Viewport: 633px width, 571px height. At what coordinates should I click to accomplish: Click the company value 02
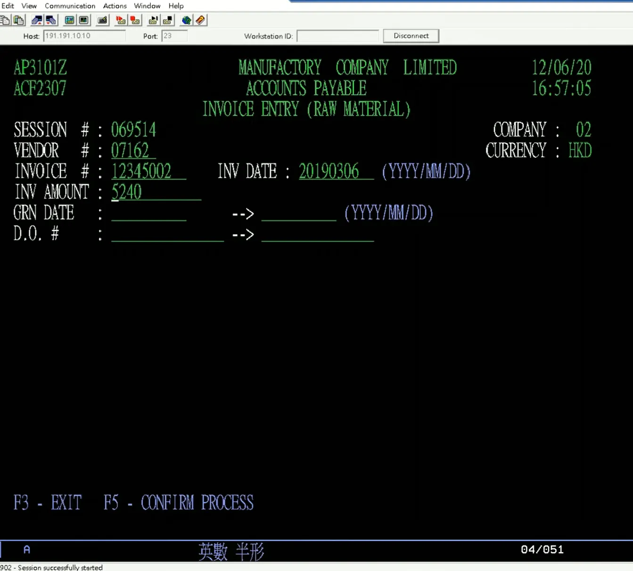click(584, 130)
